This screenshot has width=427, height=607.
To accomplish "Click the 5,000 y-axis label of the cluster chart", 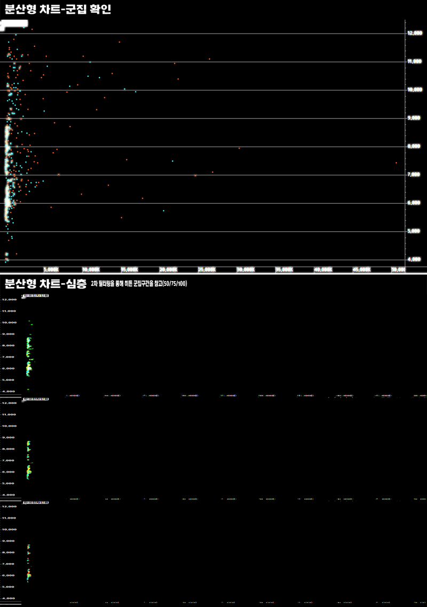I will pos(414,231).
